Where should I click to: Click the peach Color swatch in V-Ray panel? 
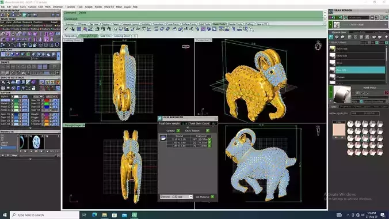339,130
